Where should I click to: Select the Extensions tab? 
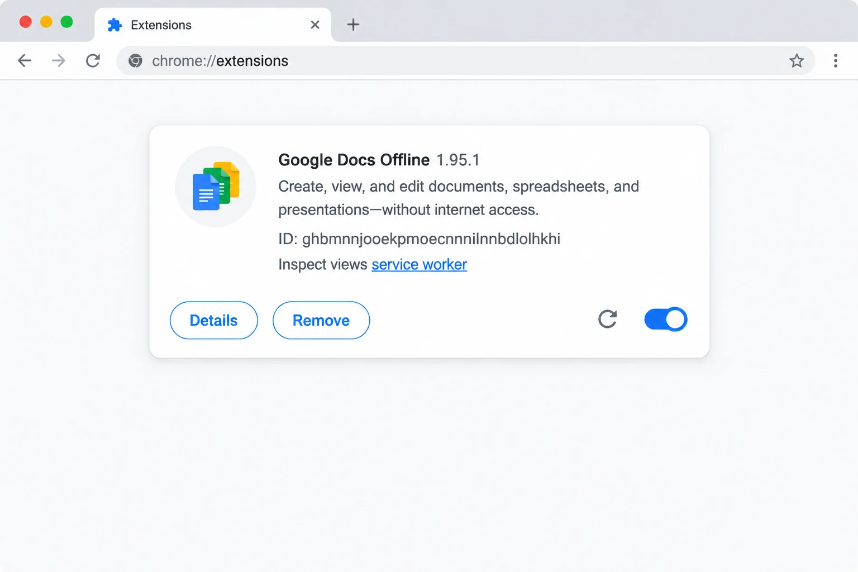pyautogui.click(x=213, y=25)
